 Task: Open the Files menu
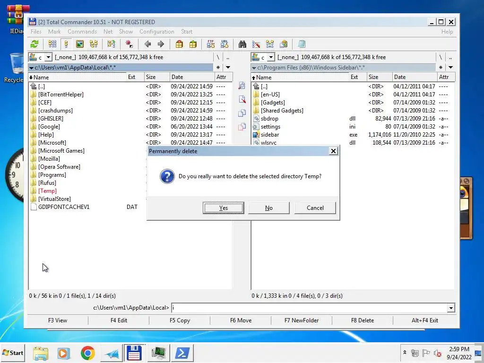(36, 32)
